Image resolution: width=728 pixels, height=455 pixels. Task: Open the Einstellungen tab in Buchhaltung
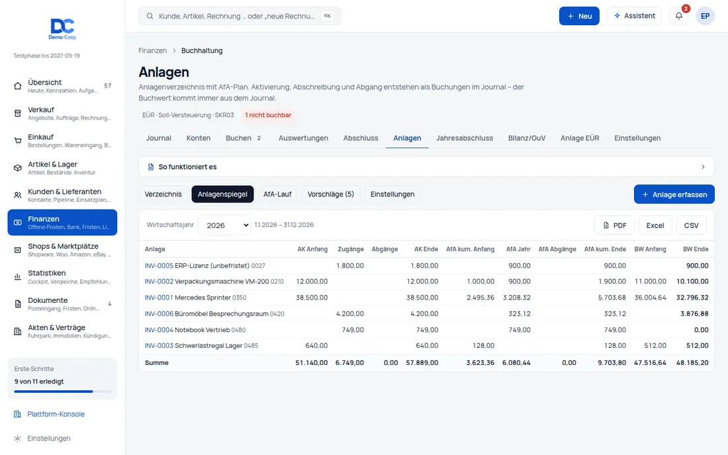coord(637,138)
